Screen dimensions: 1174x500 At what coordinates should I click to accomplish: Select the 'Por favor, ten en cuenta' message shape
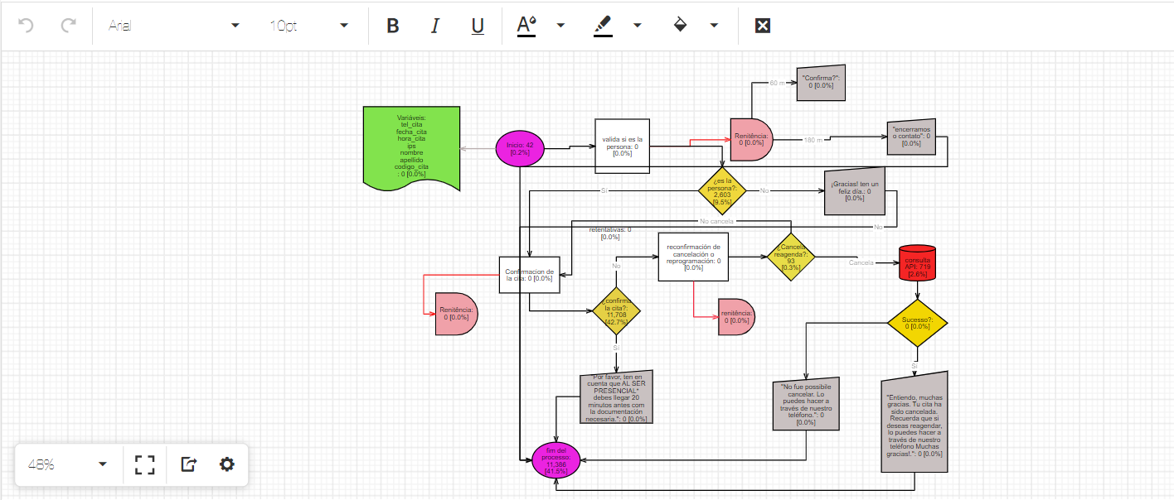pos(616,397)
